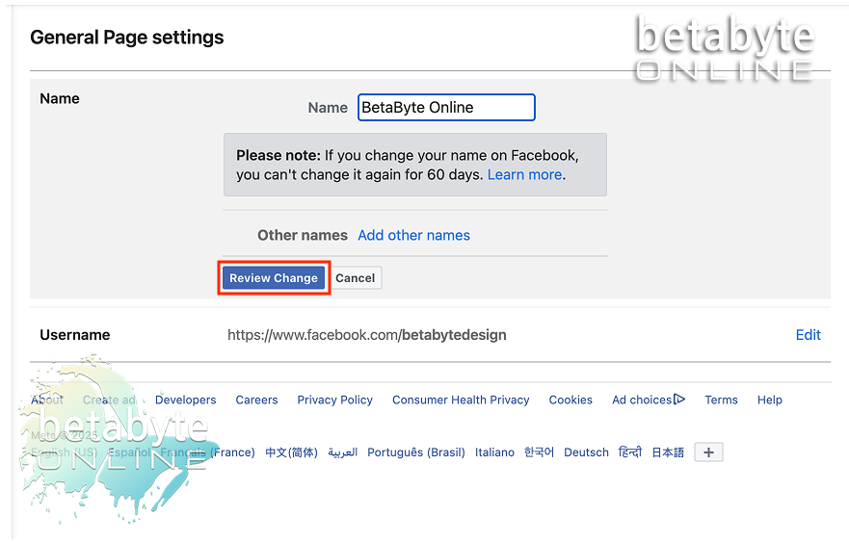This screenshot has height=542, width=849.
Task: Open Consumer Health Privacy link
Action: click(461, 400)
